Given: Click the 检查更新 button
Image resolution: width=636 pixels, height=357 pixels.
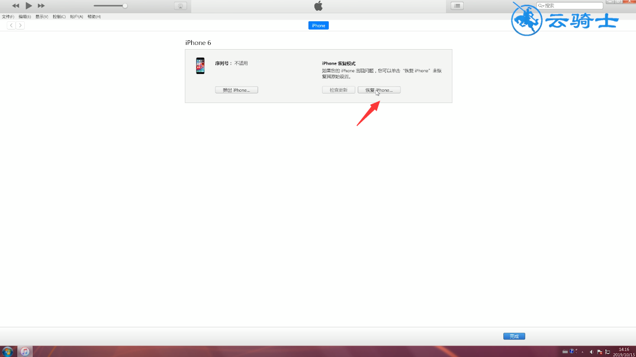Looking at the screenshot, I should coord(339,90).
